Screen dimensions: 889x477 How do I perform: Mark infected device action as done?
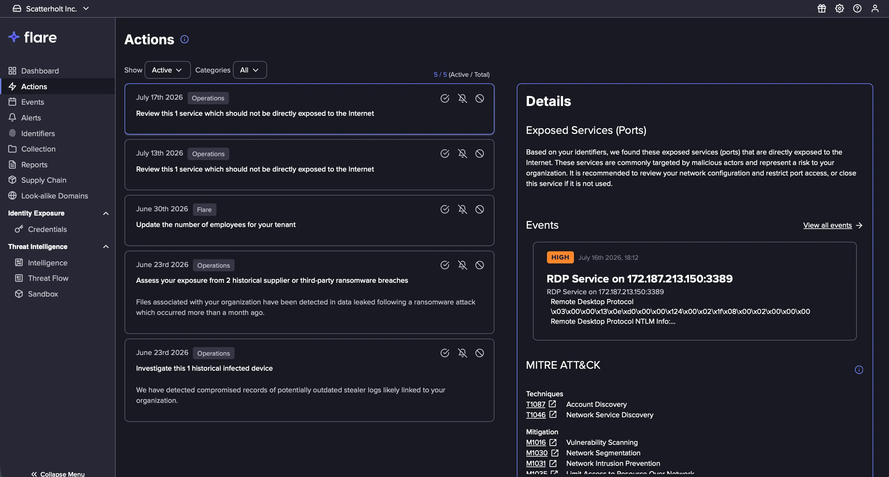[x=445, y=353]
